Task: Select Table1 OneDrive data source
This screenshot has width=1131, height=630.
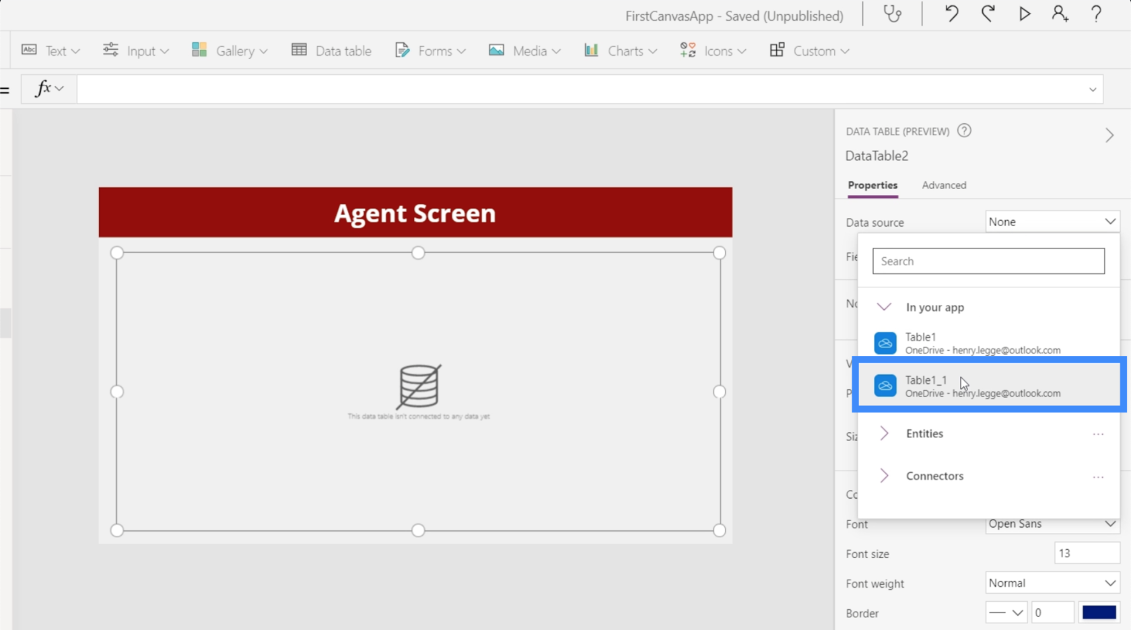Action: [x=988, y=343]
